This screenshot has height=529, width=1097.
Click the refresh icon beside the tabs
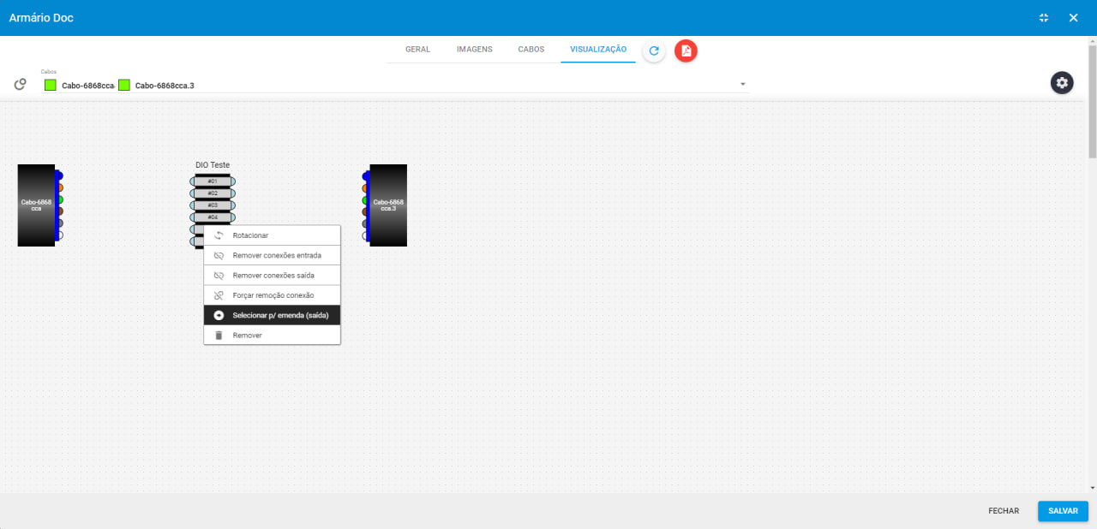pyautogui.click(x=654, y=51)
